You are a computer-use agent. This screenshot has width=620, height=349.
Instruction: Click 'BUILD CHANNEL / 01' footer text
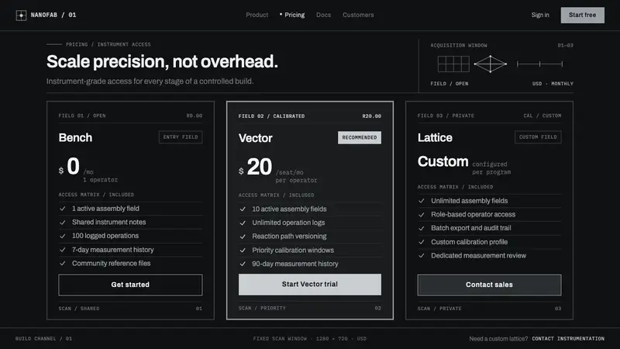pos(43,339)
